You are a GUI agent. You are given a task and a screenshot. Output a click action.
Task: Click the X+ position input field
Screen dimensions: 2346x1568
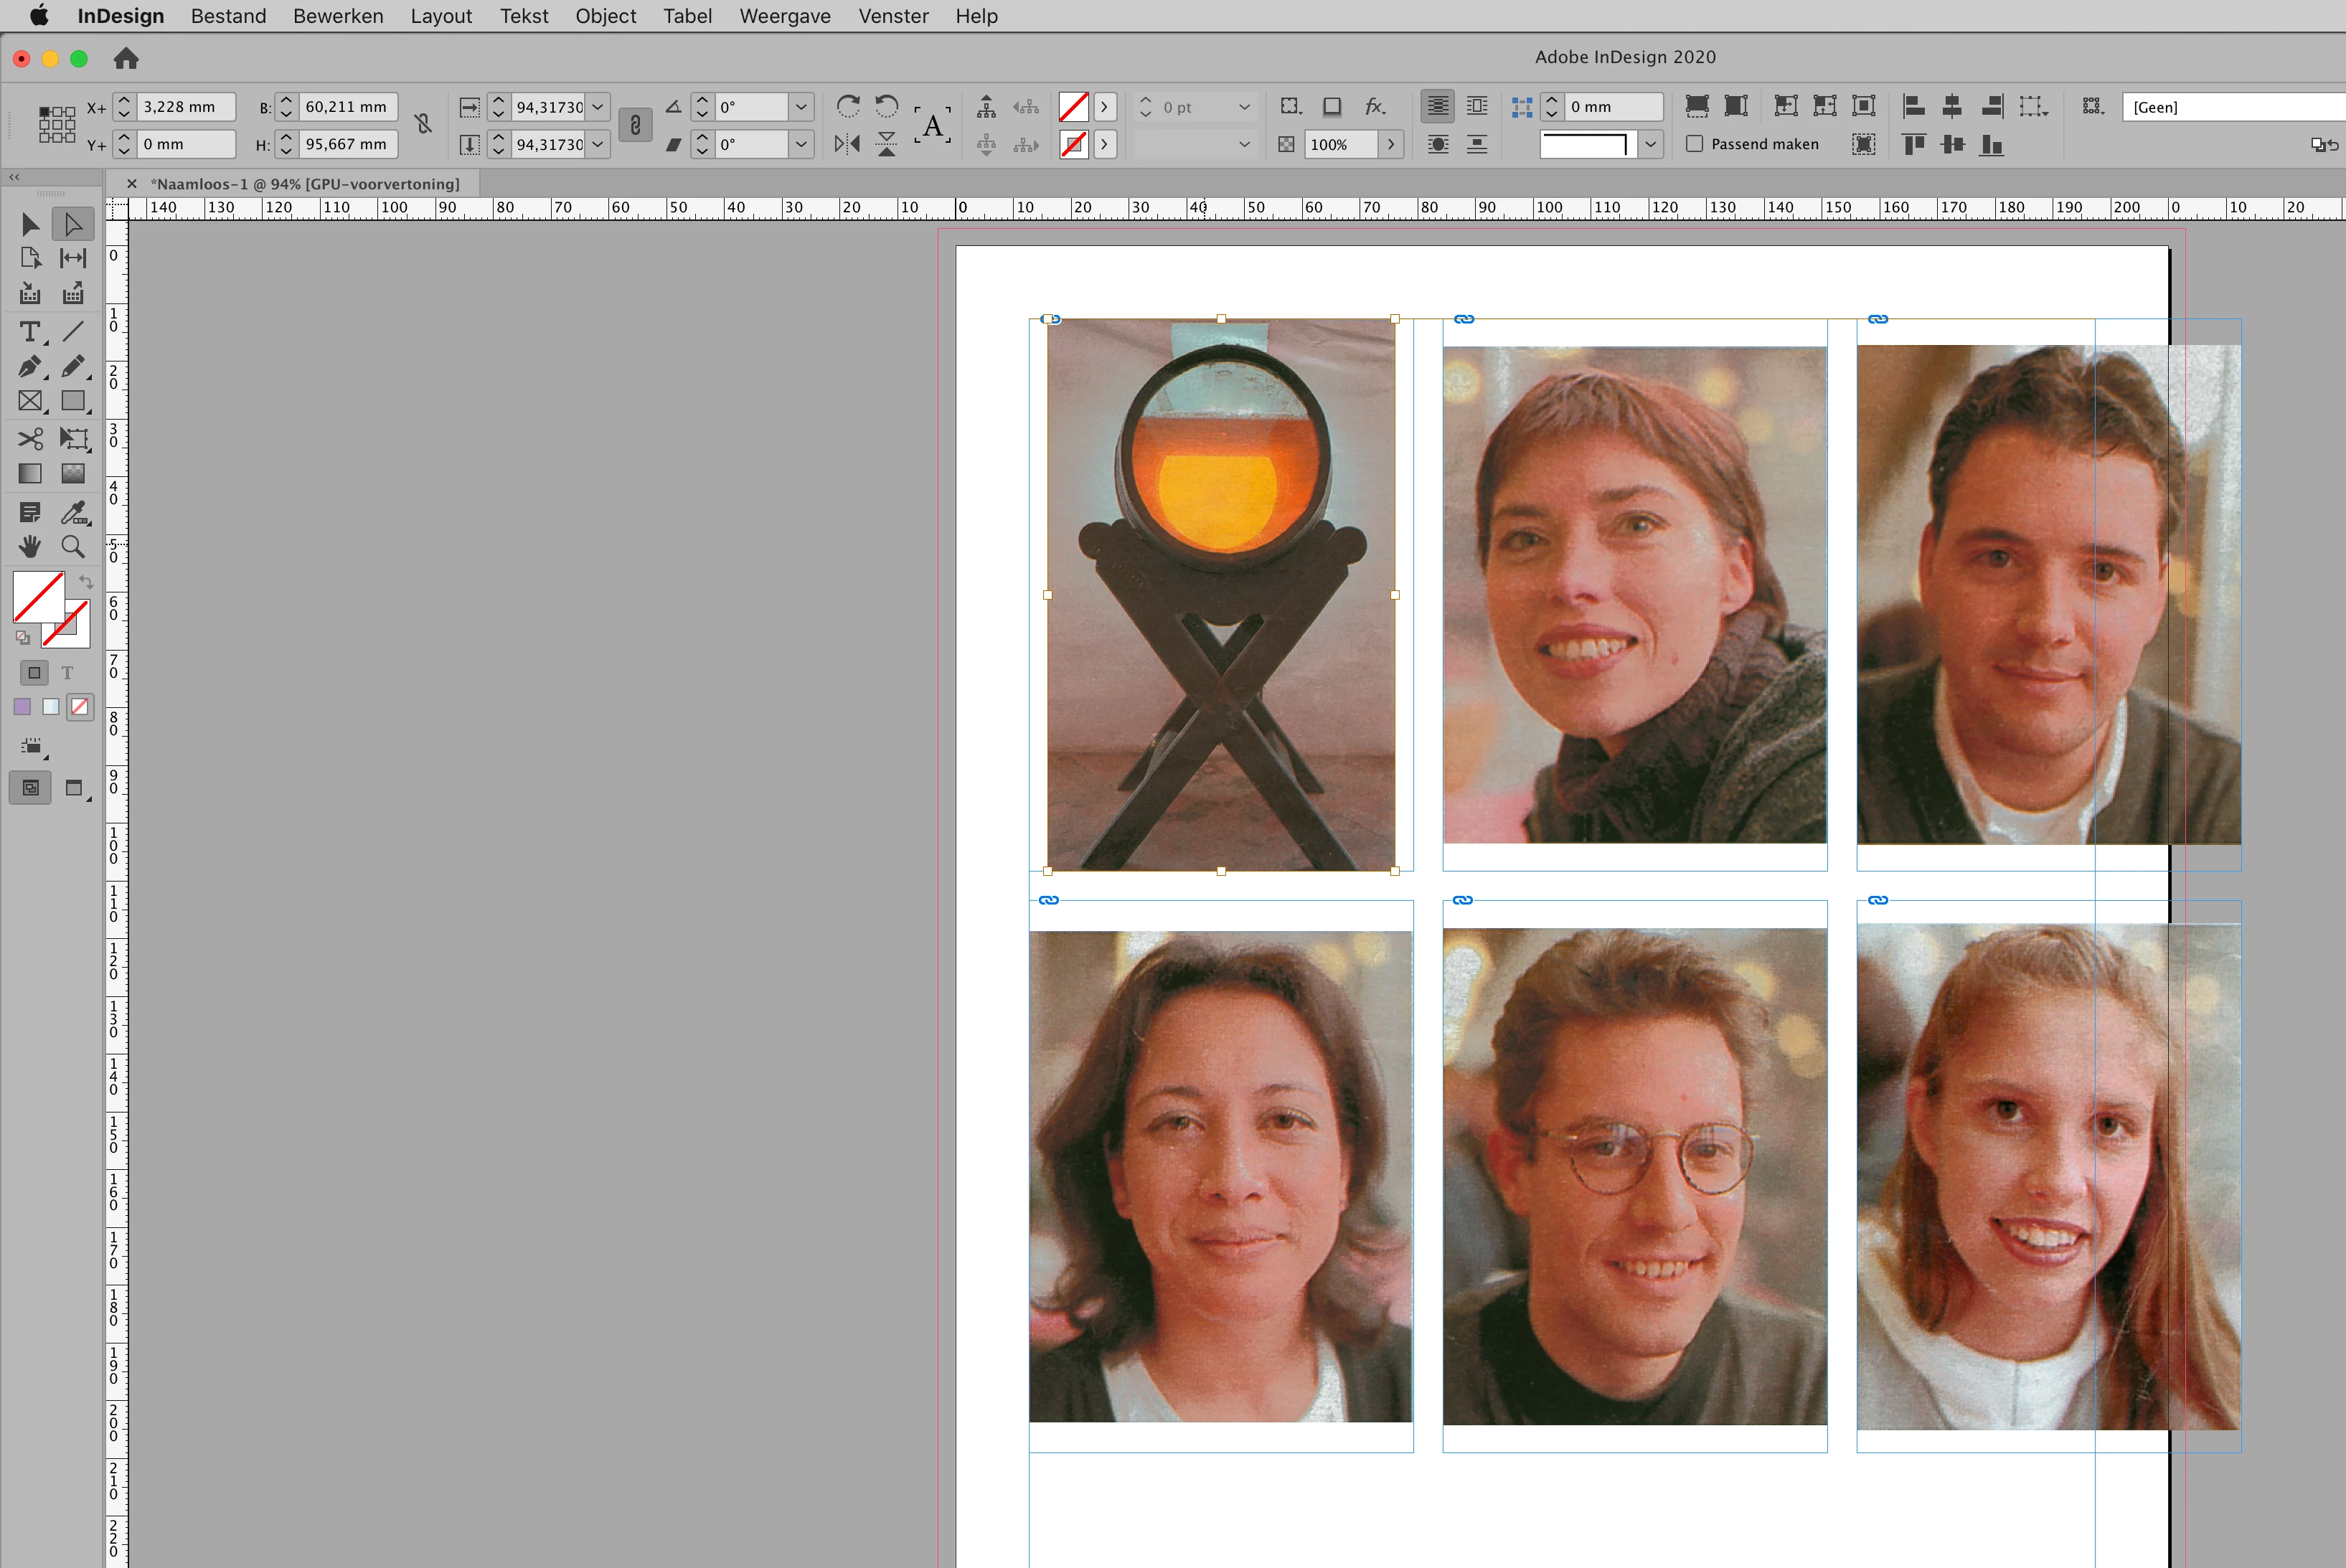(185, 107)
